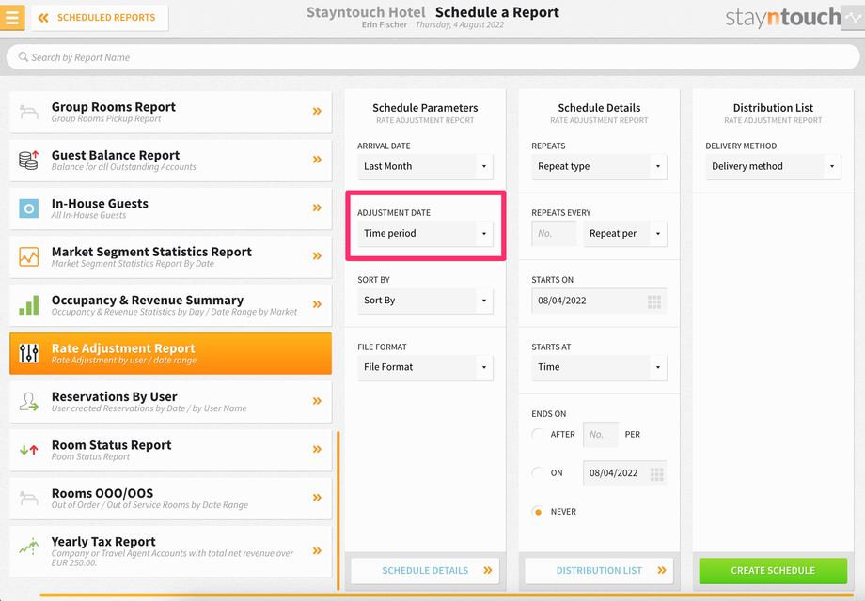Select the Room Status Report entry
The height and width of the screenshot is (601, 865).
coord(170,450)
